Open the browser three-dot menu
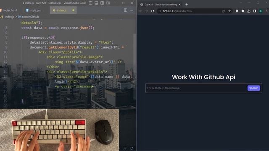The height and width of the screenshot is (151, 269). [x=266, y=11]
